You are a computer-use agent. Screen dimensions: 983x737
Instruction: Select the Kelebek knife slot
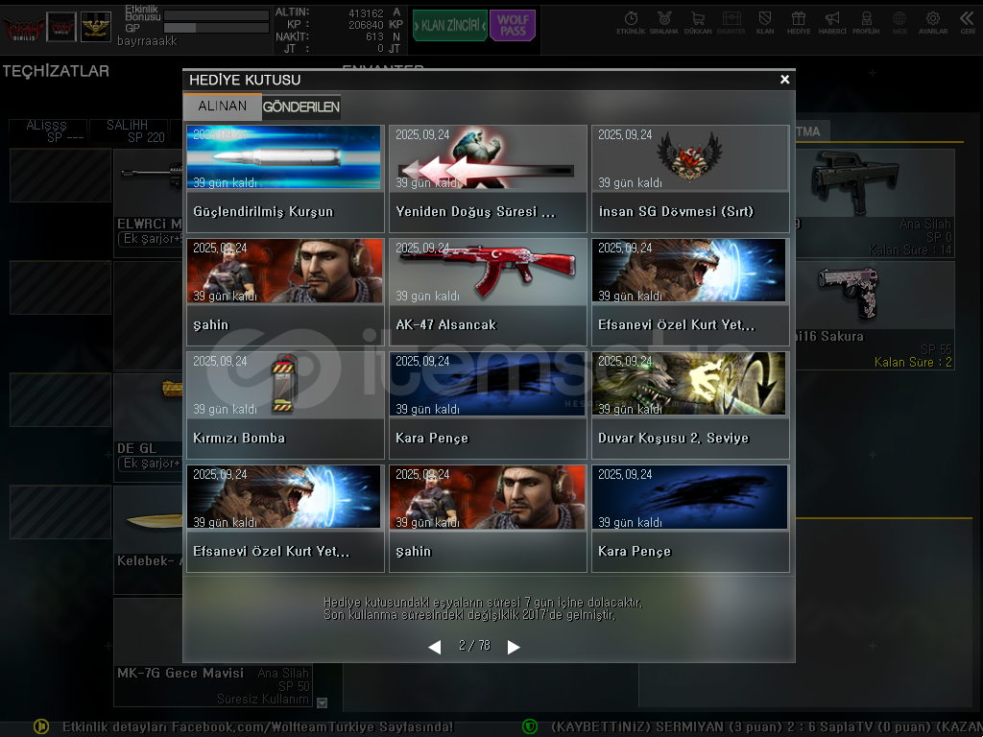coord(149,539)
